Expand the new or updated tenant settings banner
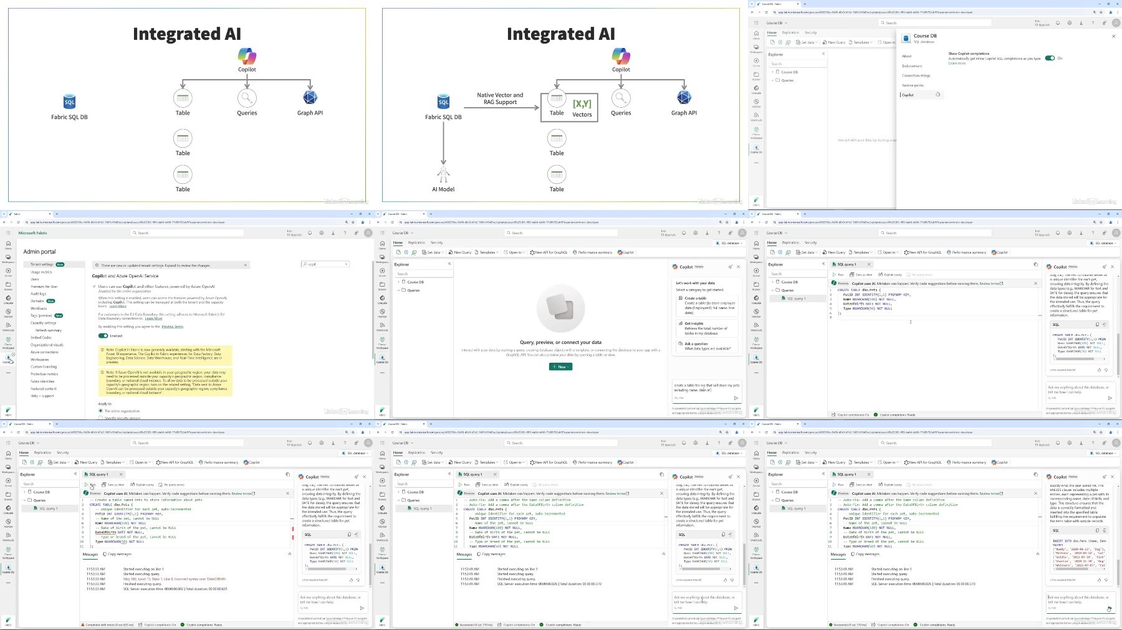This screenshot has width=1122, height=630. 171,265
